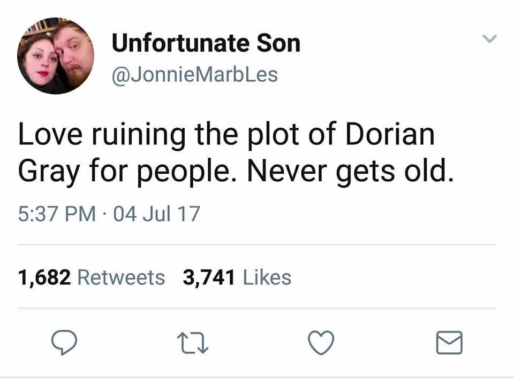Open the tweet options chevron menu

[x=489, y=39]
